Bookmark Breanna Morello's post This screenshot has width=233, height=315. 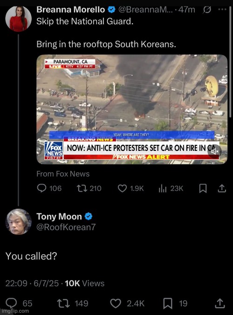click(x=203, y=188)
